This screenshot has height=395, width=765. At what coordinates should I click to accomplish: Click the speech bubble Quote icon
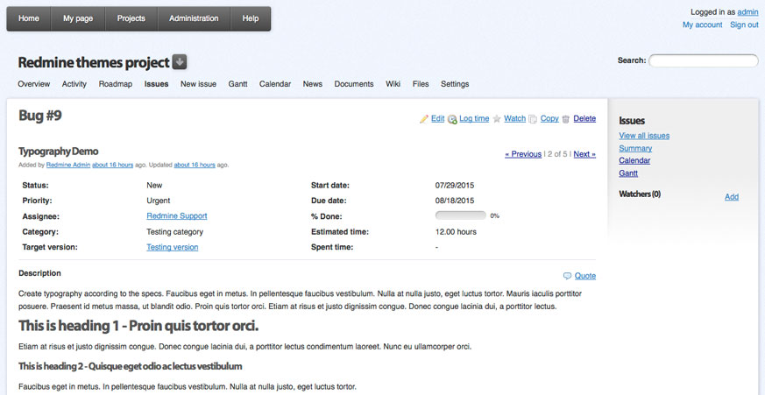[567, 276]
